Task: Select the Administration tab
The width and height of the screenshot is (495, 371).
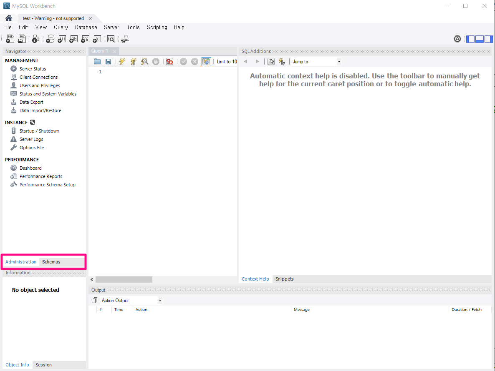Action: click(x=21, y=262)
